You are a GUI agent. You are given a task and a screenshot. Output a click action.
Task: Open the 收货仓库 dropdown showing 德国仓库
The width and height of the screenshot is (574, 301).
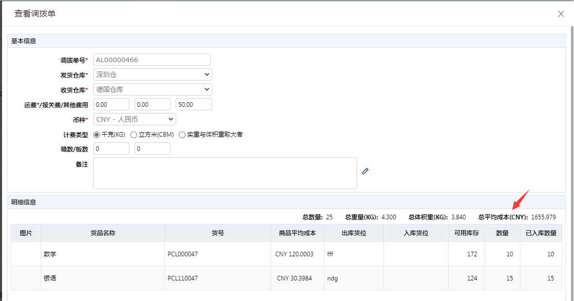pos(153,89)
